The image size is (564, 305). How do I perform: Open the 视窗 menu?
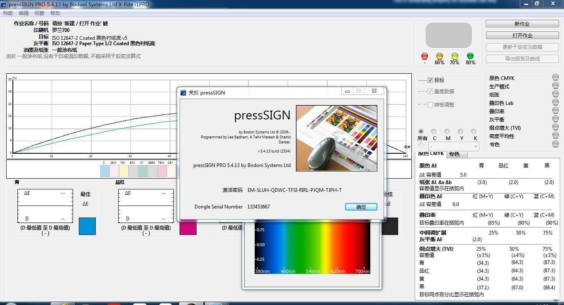coord(39,13)
